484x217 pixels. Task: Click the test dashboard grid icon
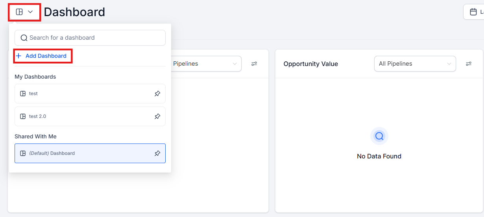pos(23,94)
